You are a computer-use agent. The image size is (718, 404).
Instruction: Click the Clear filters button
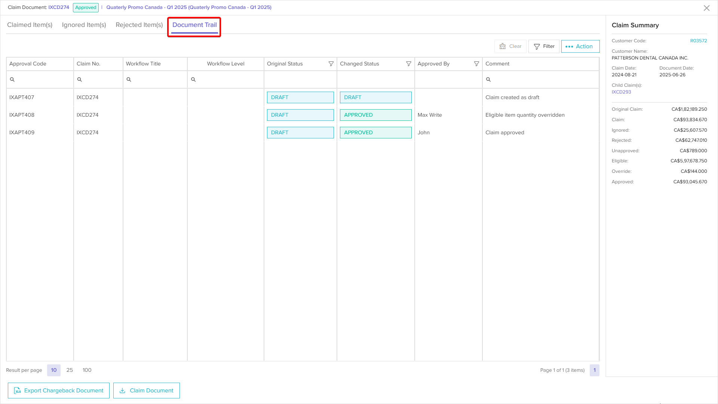point(510,46)
